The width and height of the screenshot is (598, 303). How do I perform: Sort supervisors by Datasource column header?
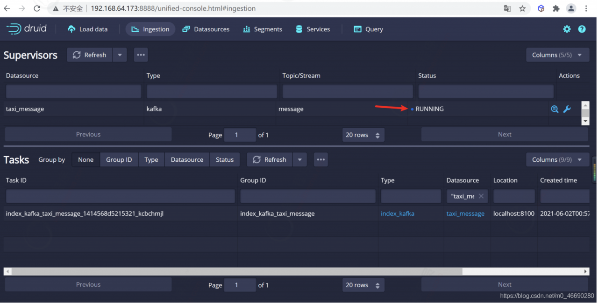(x=22, y=76)
